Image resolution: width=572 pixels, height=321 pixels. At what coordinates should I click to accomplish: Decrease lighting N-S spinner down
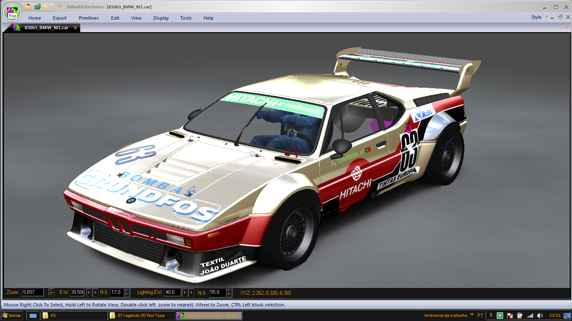point(229,295)
